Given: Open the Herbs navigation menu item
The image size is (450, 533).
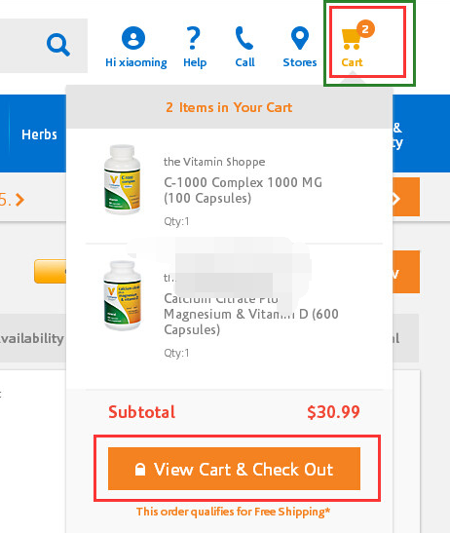Looking at the screenshot, I should [x=39, y=134].
